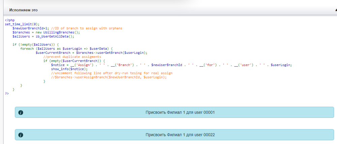Click the commented userAssignBranch line
Image resolution: width=337 pixels, height=144 pixels.
[x=109, y=77]
